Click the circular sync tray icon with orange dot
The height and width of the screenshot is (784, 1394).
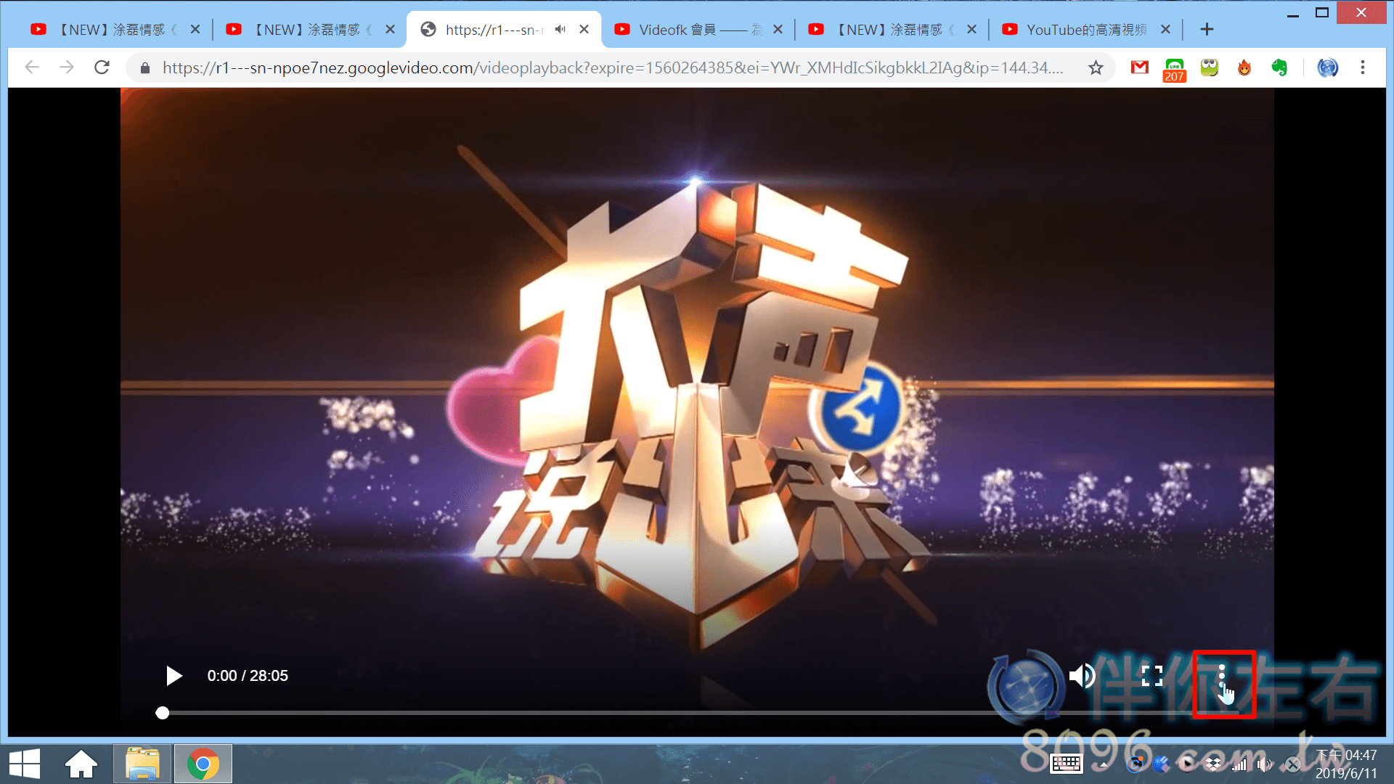click(1136, 764)
